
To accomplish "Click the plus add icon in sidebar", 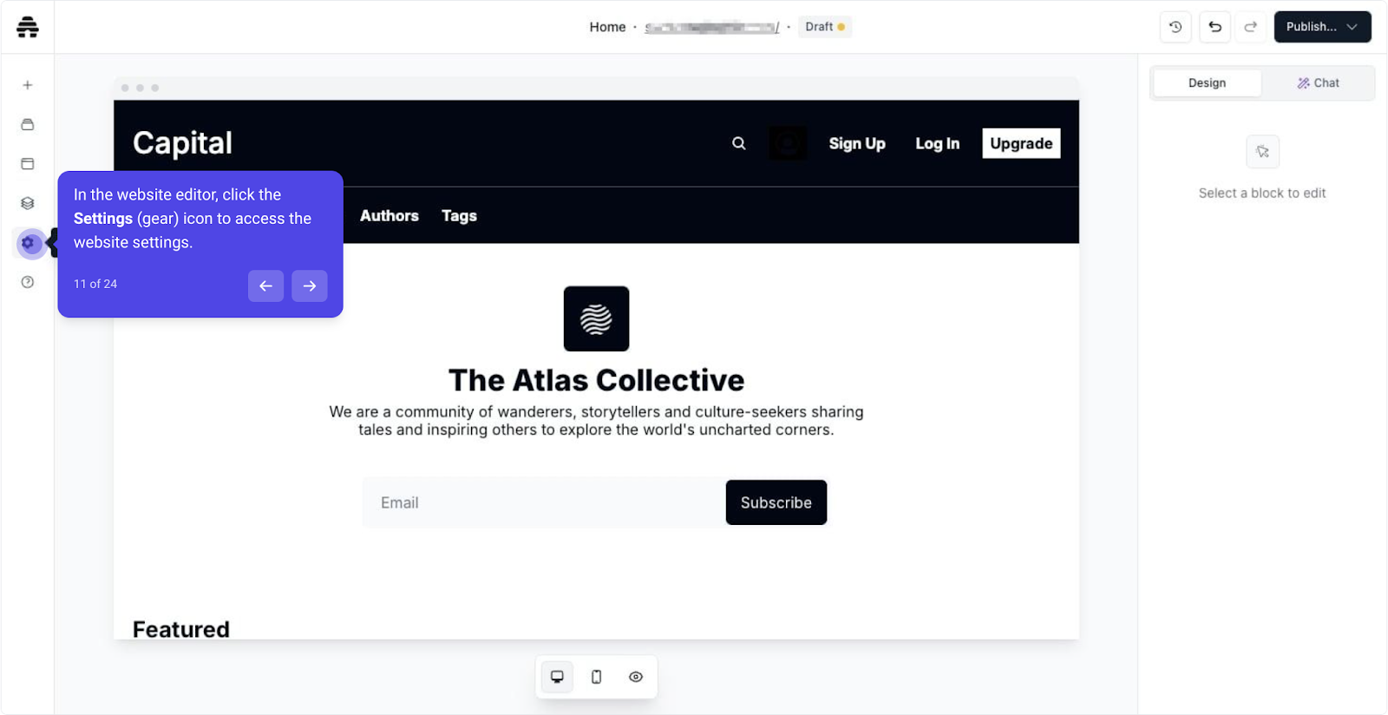I will 28,85.
